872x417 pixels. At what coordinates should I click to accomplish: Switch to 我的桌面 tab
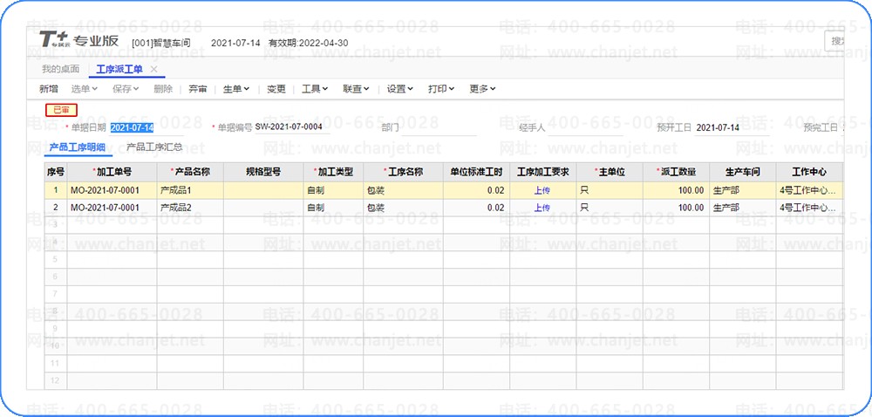click(61, 70)
